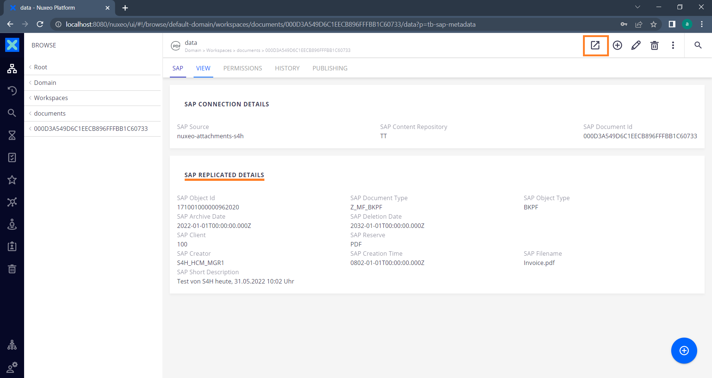Open the sidebar Search icon
Image resolution: width=712 pixels, height=378 pixels.
coord(12,113)
